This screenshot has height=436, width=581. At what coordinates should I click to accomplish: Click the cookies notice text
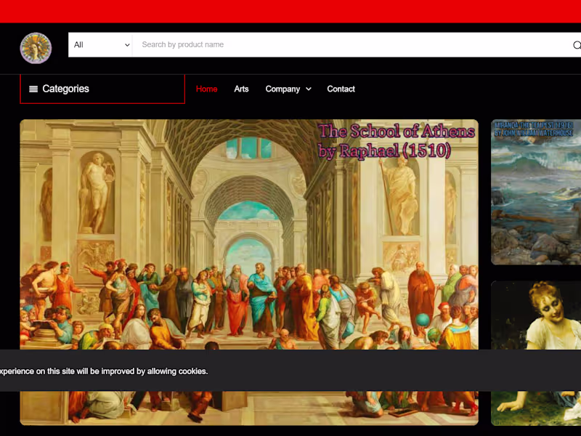(x=104, y=371)
